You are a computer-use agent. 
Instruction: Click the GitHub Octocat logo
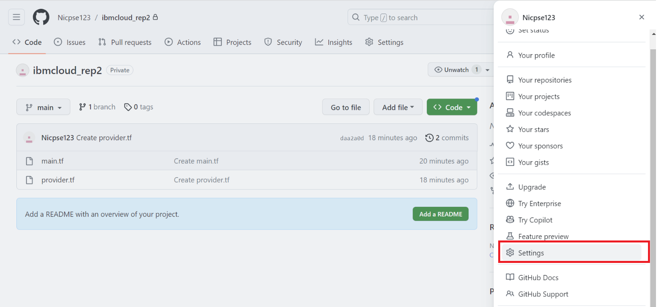[x=41, y=17]
